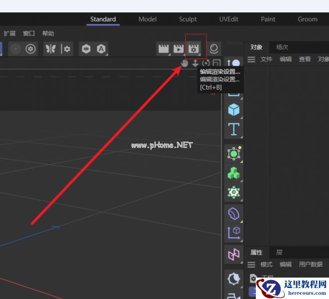The width and height of the screenshot is (329, 299).
Task: Open Object Manager 编辑 menu
Action: (286, 59)
